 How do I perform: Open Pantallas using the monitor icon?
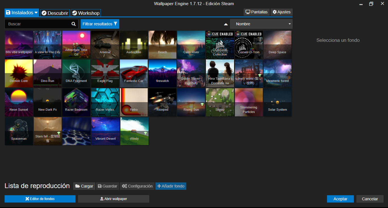[x=248, y=12]
